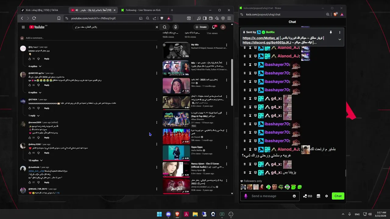
Task: Open a new tab in the YouTube window
Action: (x=172, y=10)
